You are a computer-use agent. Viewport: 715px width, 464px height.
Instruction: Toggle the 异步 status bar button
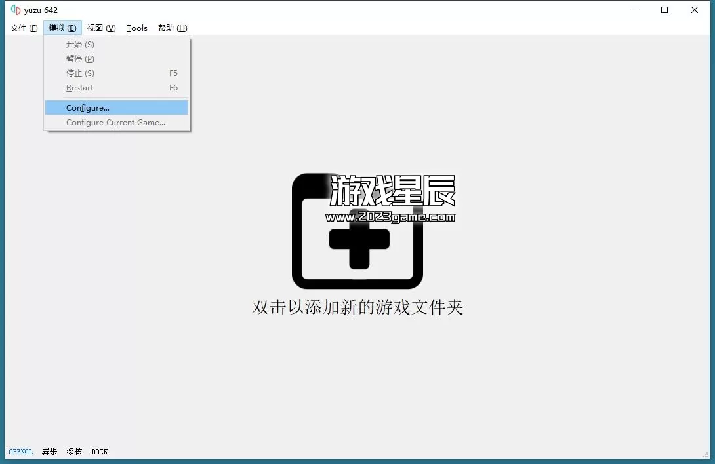pyautogui.click(x=49, y=452)
